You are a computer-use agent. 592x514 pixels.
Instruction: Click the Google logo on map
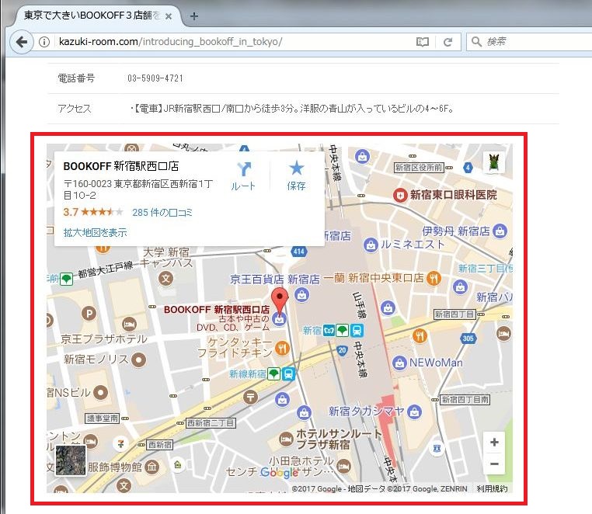coord(280,472)
